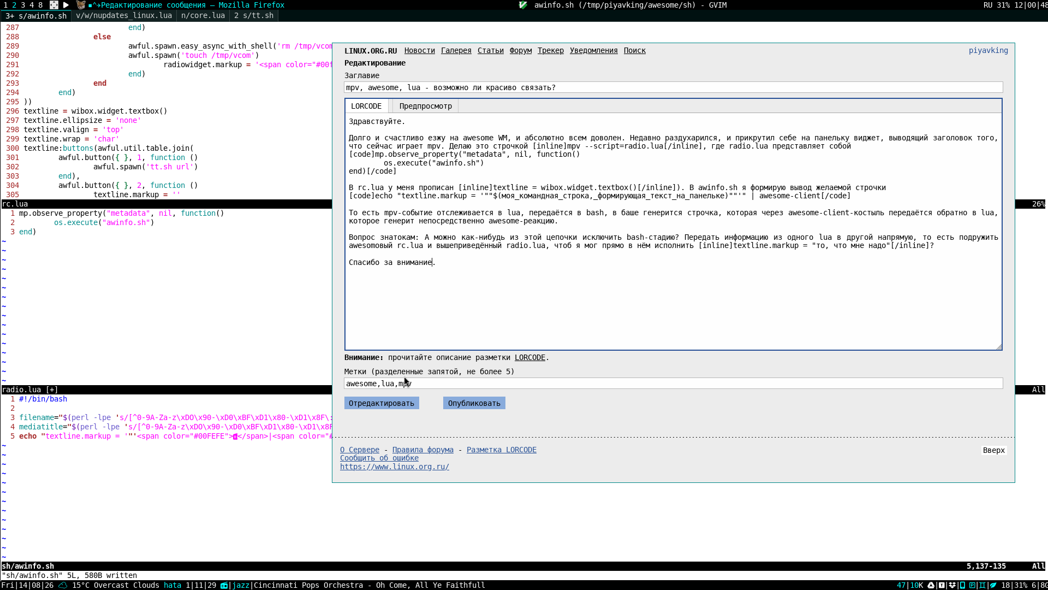
Task: Grab the textarea resize handle corner
Action: coord(999,346)
